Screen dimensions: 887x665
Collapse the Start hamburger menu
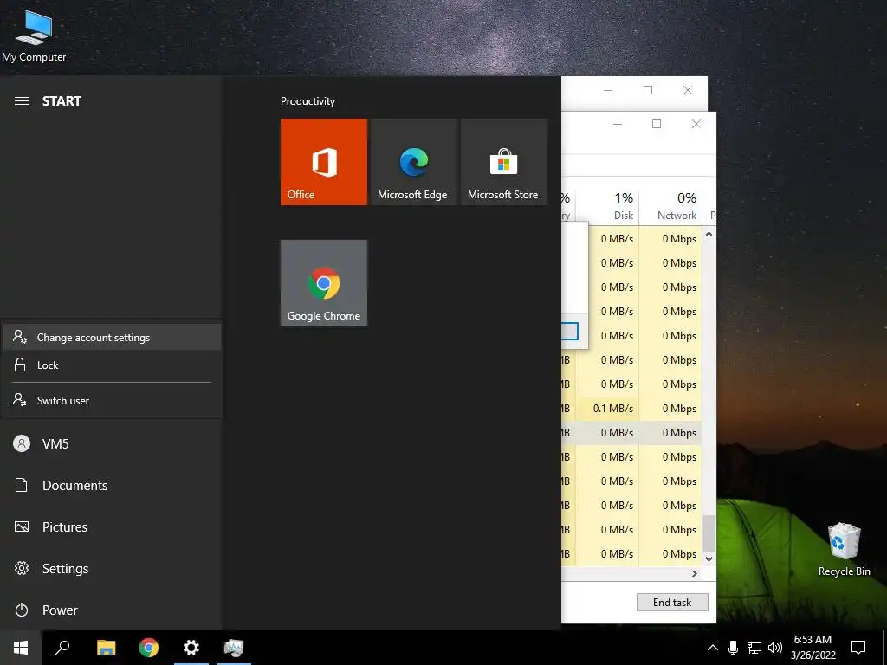pos(22,101)
